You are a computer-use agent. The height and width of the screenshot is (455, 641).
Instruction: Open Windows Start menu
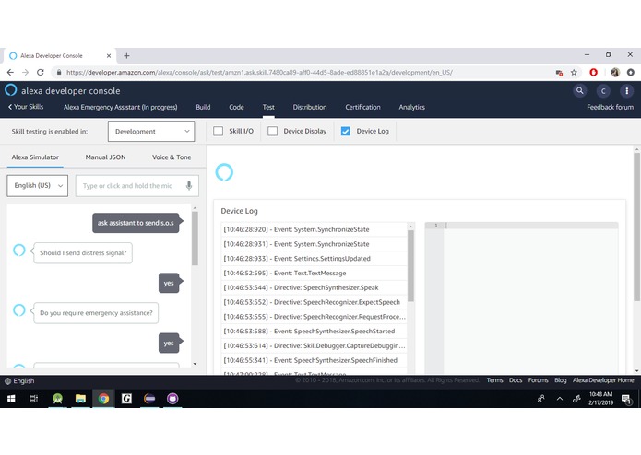11,399
